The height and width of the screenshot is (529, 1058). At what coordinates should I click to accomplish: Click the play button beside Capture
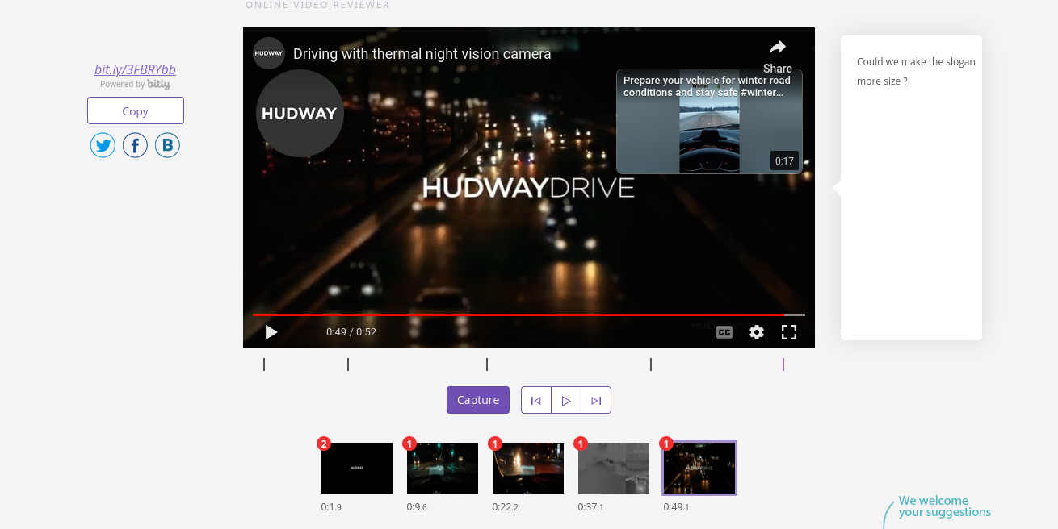point(566,400)
